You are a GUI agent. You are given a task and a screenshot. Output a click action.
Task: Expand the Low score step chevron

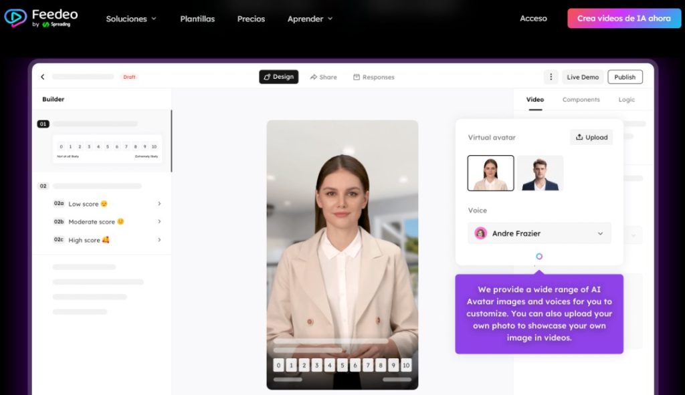coord(159,204)
